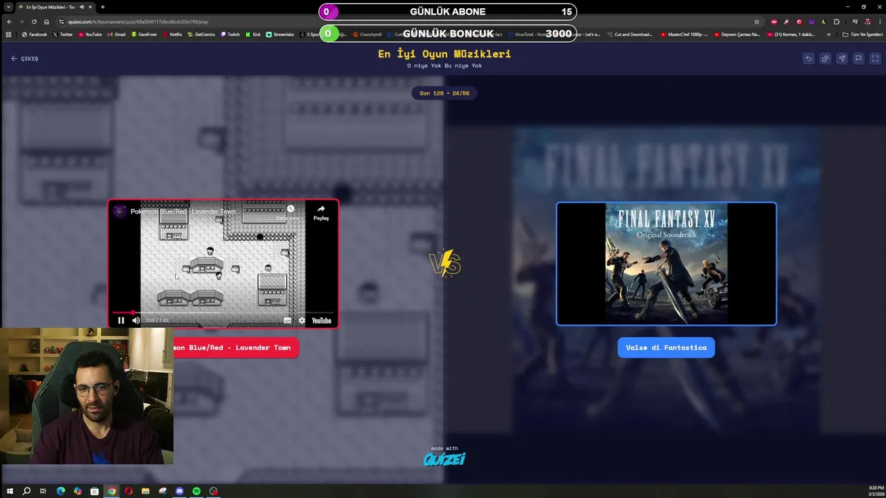886x498 pixels.
Task: Open Tüm Yer İşaretleri folder
Action: pos(862,35)
